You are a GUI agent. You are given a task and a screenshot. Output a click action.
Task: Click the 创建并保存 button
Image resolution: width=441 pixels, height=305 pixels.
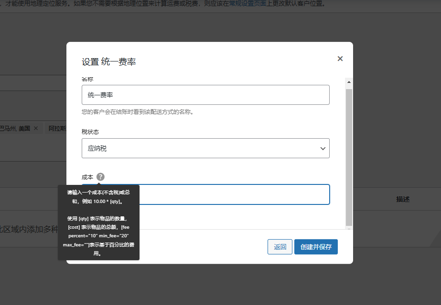tap(316, 247)
